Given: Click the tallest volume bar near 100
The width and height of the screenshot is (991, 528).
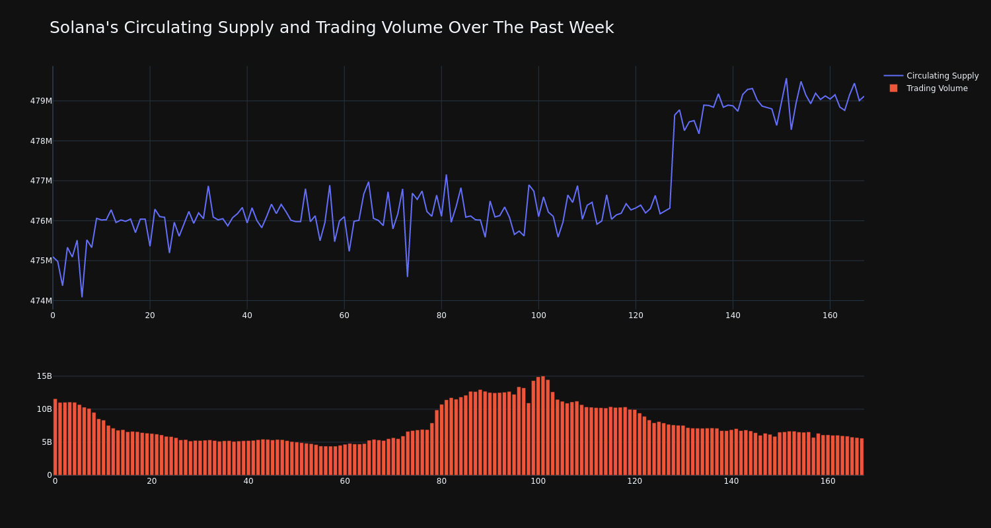Looking at the screenshot, I should (x=543, y=426).
